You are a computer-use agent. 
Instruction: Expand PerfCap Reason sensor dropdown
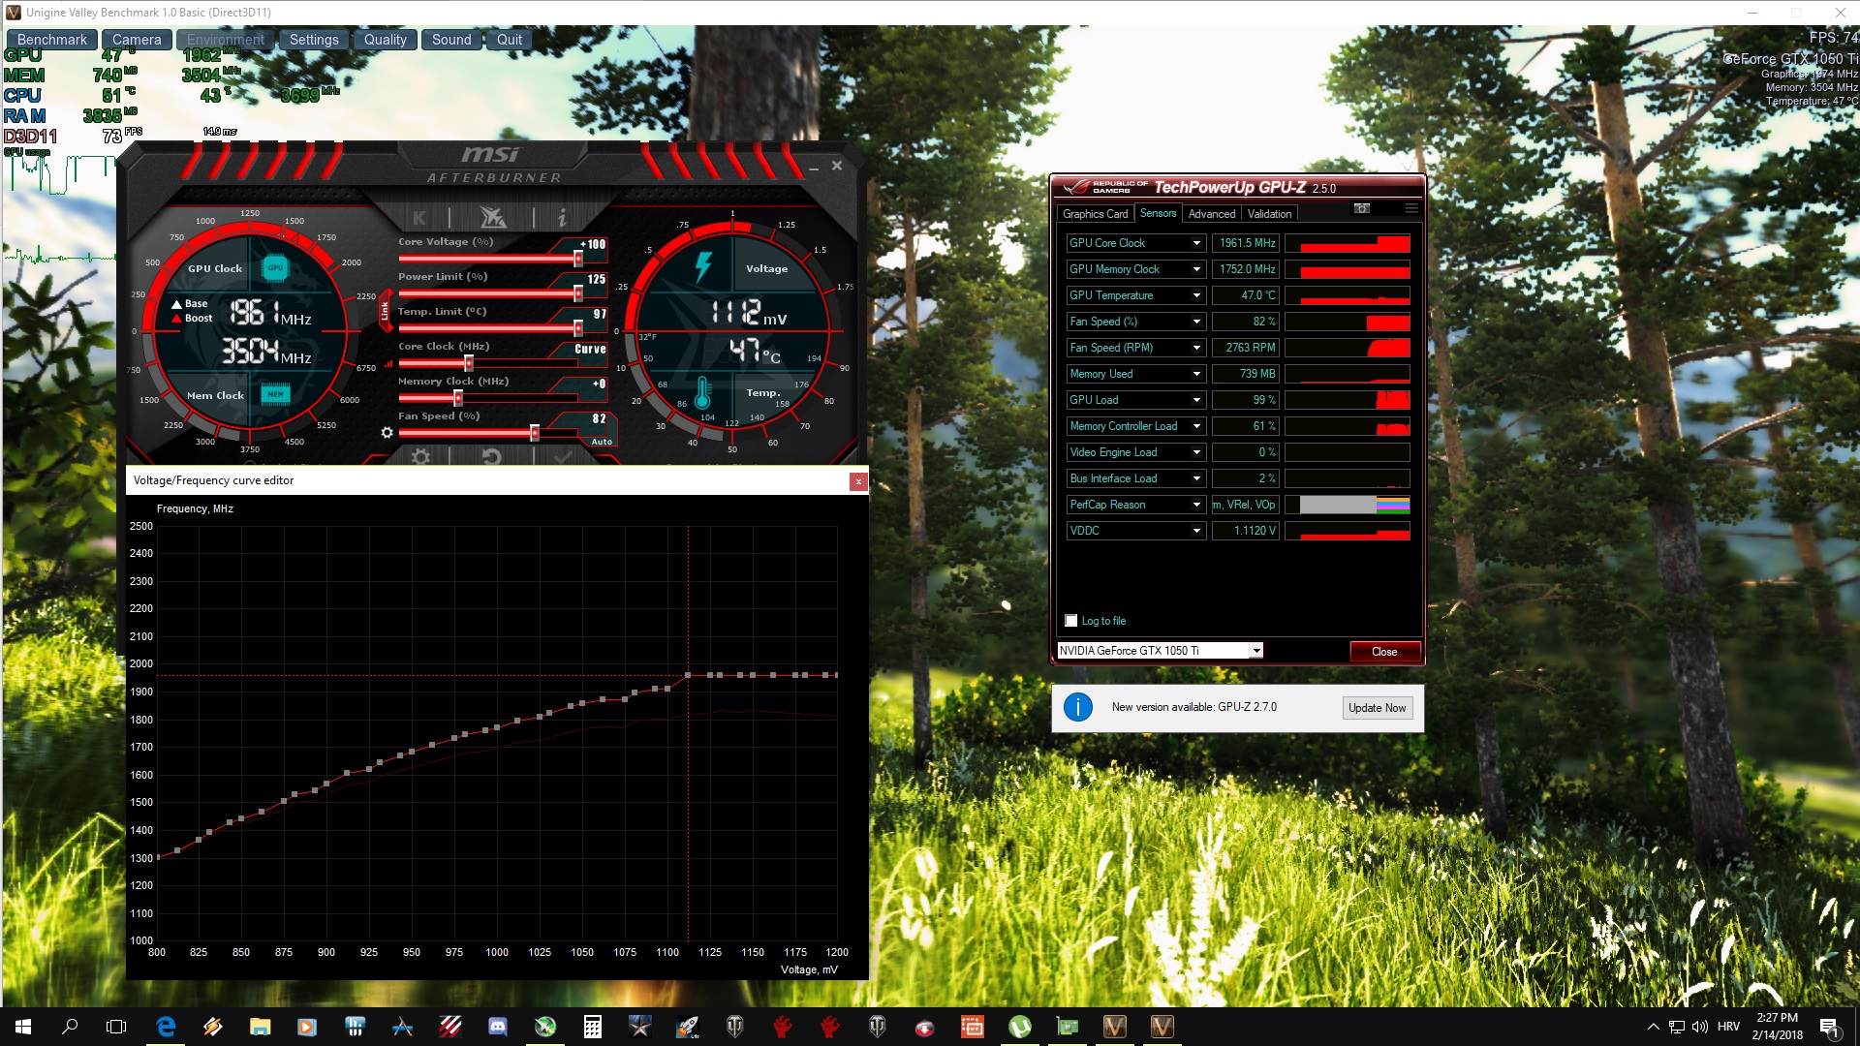1196,505
